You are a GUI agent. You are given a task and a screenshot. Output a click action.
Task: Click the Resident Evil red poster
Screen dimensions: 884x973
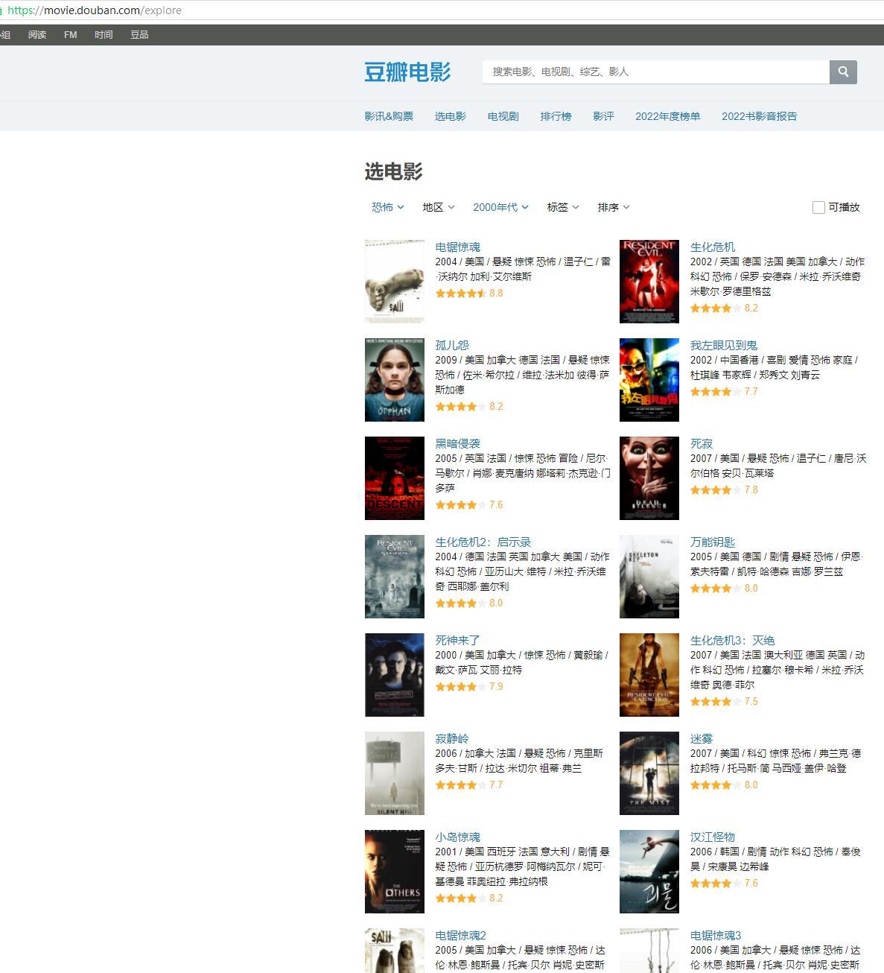click(x=649, y=282)
